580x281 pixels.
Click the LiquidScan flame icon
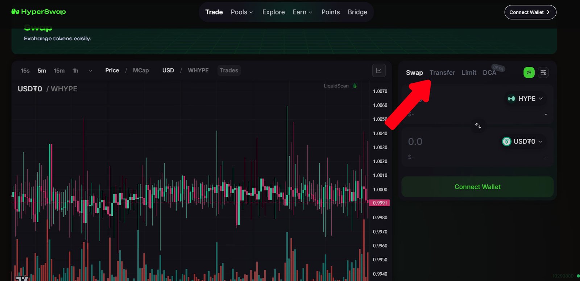click(x=355, y=86)
